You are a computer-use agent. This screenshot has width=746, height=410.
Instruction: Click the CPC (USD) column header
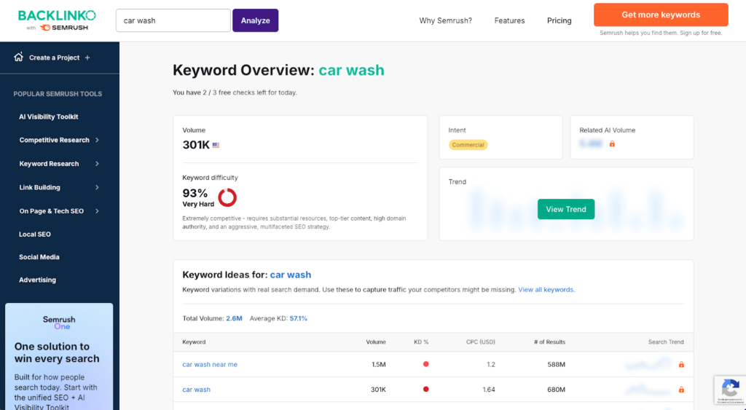(481, 342)
